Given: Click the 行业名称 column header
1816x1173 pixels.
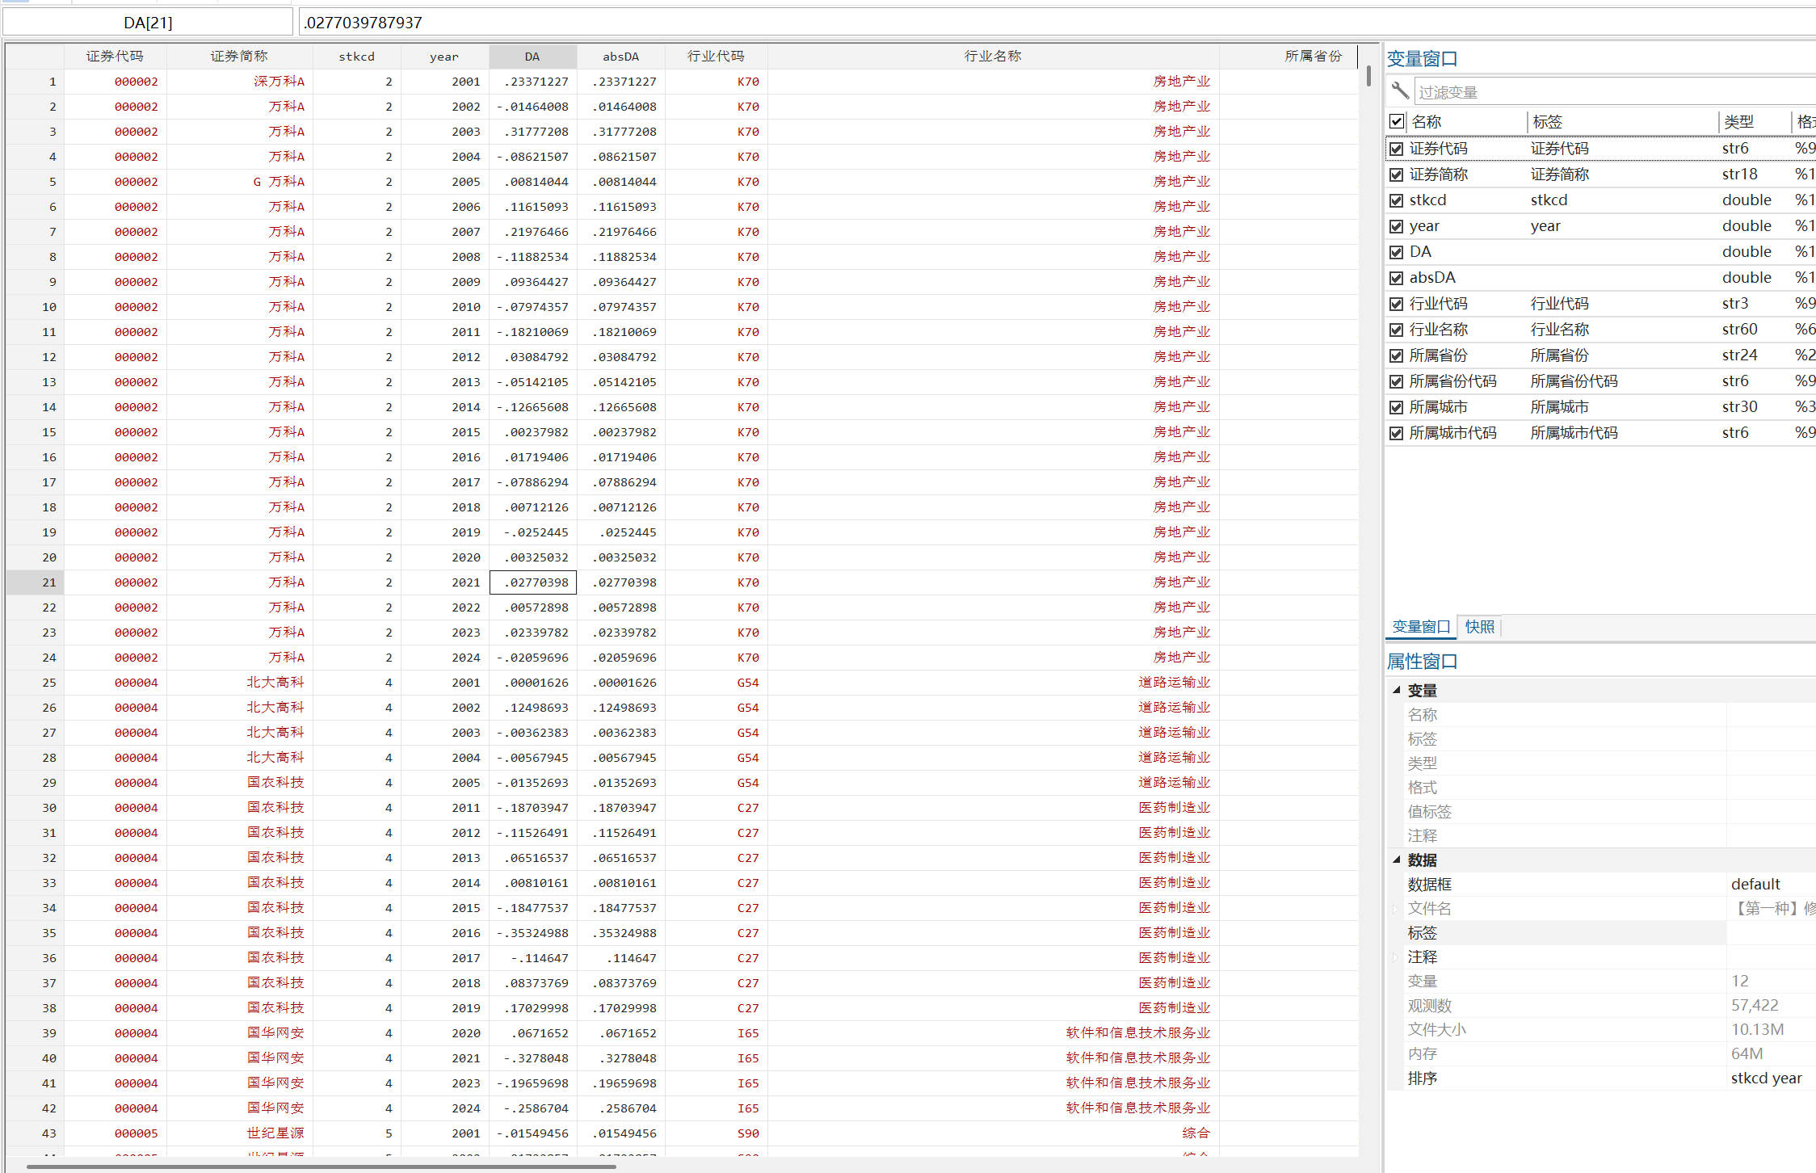Looking at the screenshot, I should tap(992, 57).
